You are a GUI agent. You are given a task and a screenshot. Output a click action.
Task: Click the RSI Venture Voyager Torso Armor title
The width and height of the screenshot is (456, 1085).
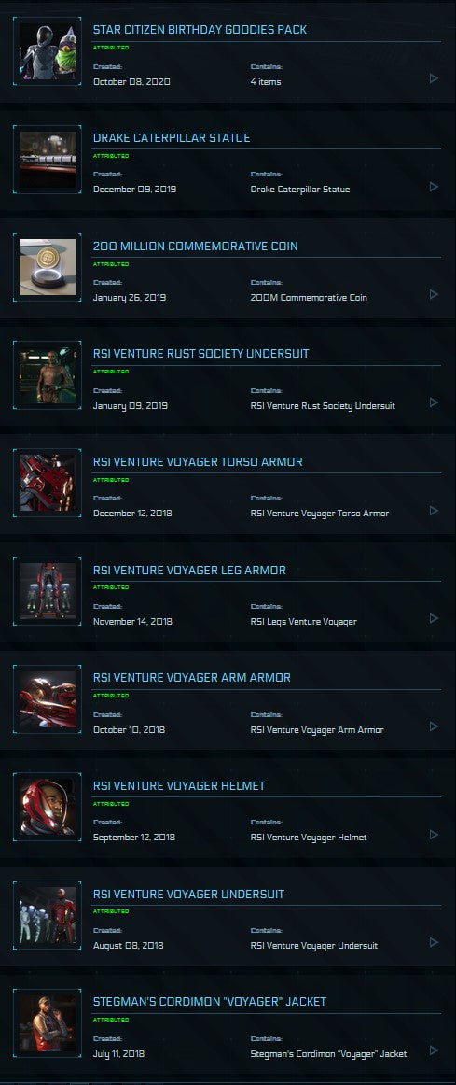(198, 461)
